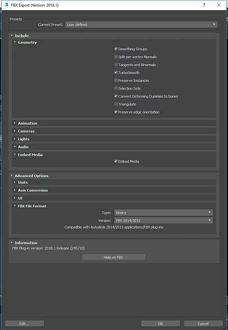The width and height of the screenshot is (228, 330).
Task: Collapse the Embed Media rollout
Action: click(x=15, y=155)
